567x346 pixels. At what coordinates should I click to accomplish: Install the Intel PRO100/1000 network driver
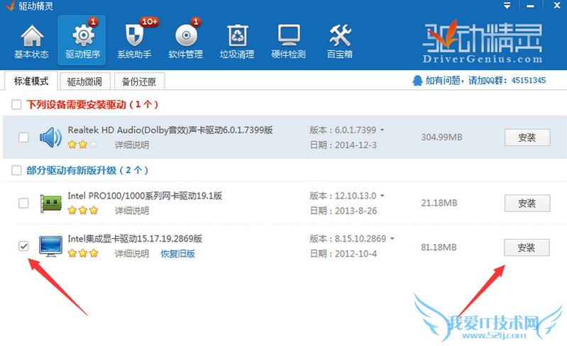(527, 203)
